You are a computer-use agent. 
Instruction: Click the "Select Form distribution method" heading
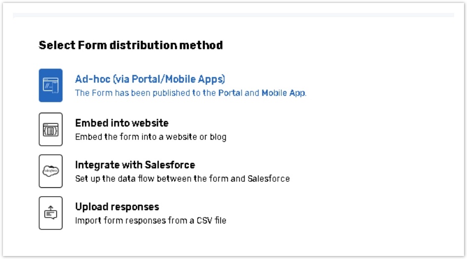(131, 45)
